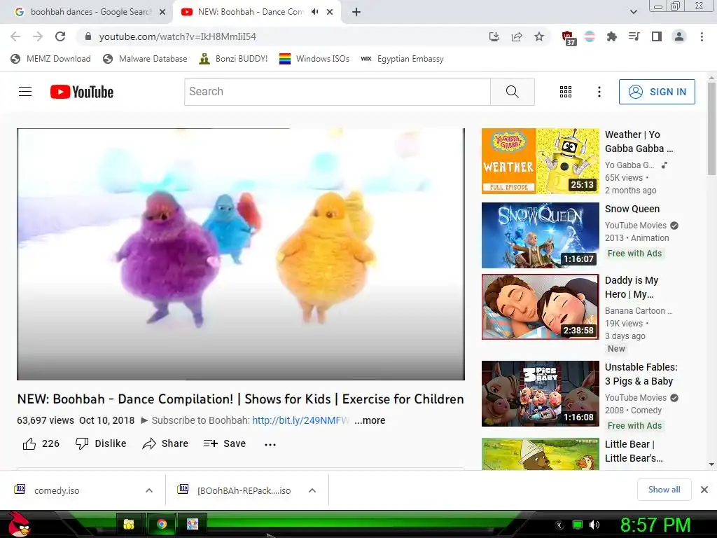Click the YouTube logo

point(82,92)
